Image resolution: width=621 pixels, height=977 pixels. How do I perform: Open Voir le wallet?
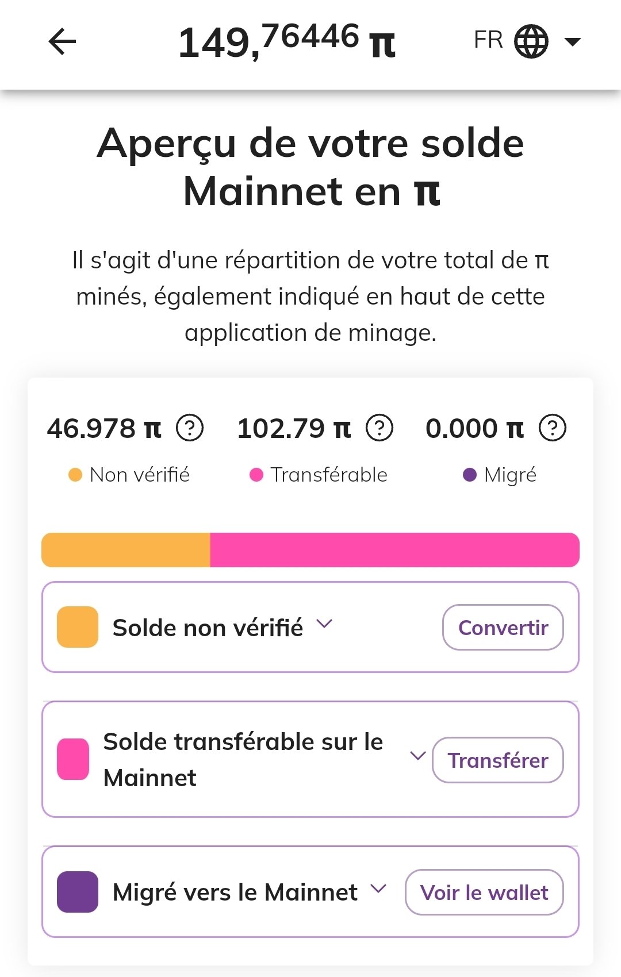pos(484,893)
